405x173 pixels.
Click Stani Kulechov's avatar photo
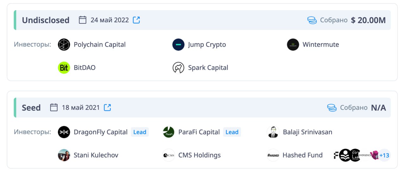pos(64,155)
